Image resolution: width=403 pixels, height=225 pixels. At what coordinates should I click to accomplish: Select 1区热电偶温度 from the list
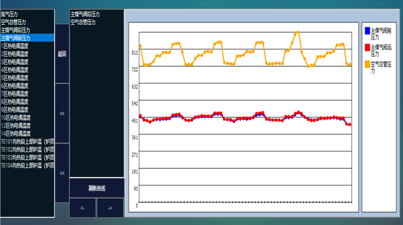tap(15, 46)
